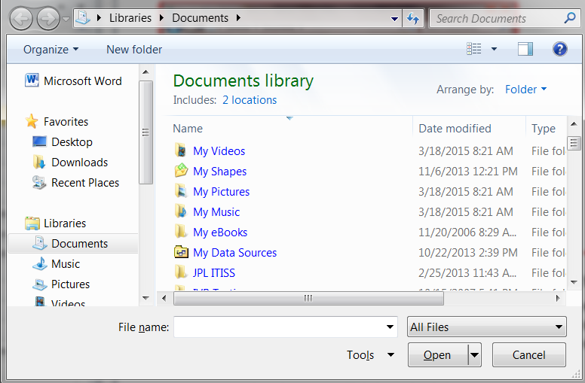Open the Arrange by Folder dropdown
The image size is (585, 383).
click(525, 90)
